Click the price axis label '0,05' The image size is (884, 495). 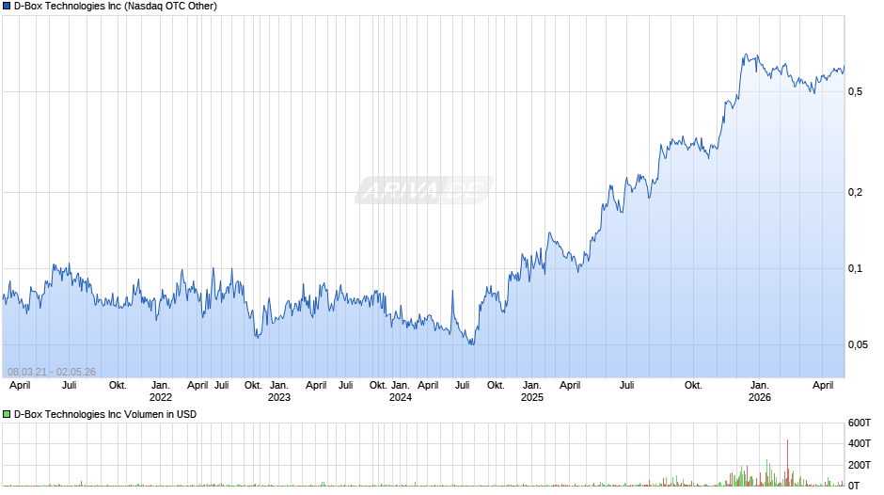coord(858,344)
